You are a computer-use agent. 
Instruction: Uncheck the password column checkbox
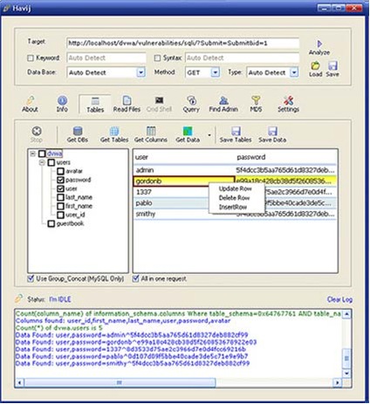(x=60, y=180)
